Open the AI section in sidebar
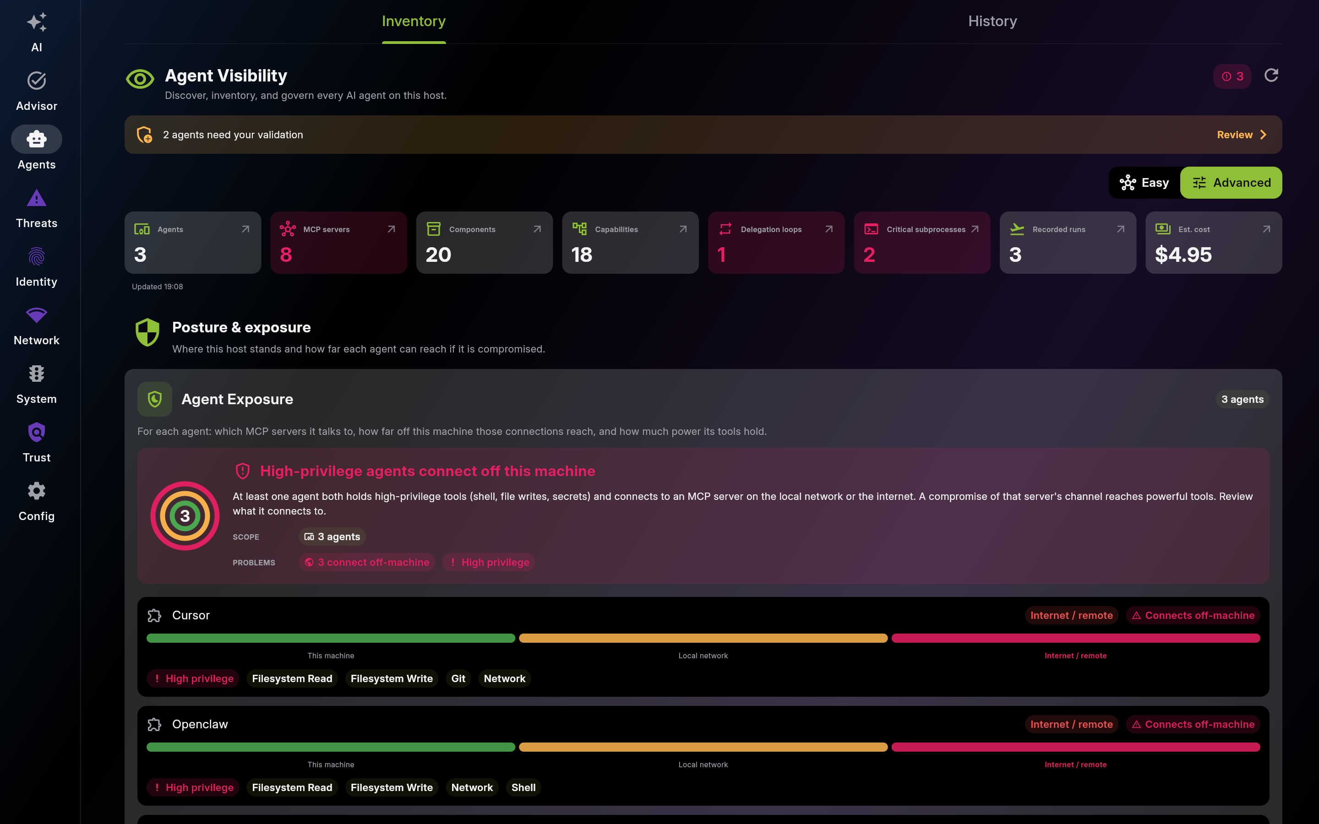The height and width of the screenshot is (824, 1319). 37,33
